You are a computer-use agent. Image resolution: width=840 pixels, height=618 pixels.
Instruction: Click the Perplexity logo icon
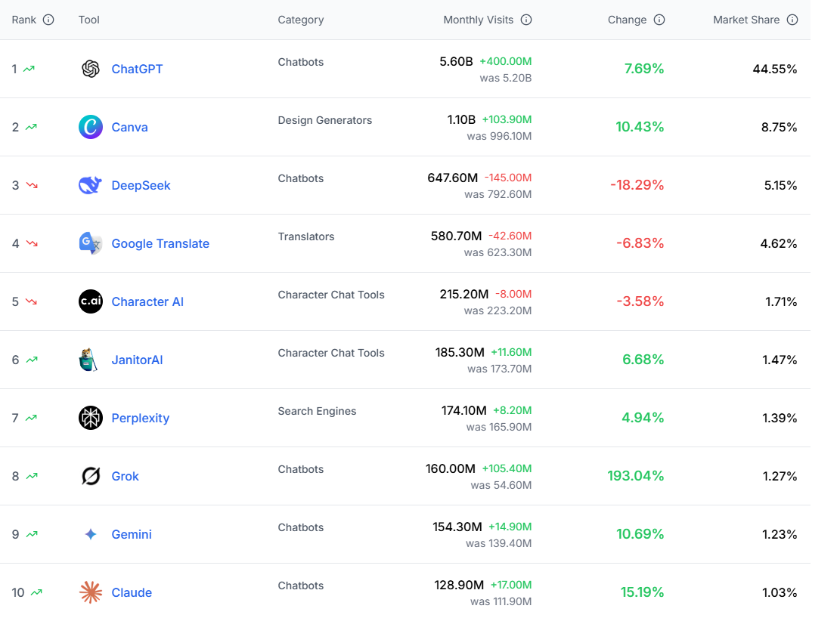click(91, 418)
